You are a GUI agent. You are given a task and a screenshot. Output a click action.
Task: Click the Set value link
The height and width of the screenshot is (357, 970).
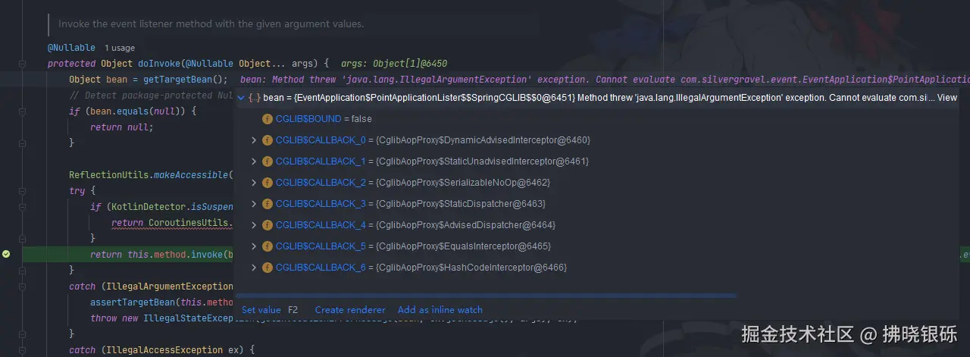click(x=261, y=310)
